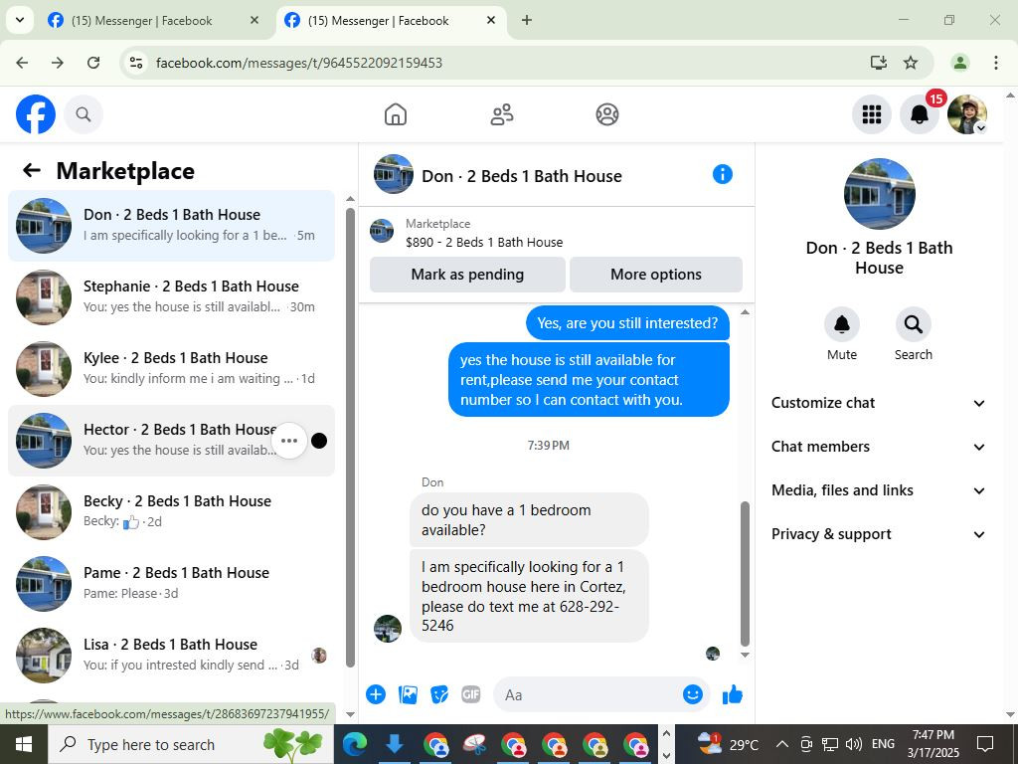Viewport: 1018px width, 764px height.
Task: Click More options button
Action: pos(656,275)
